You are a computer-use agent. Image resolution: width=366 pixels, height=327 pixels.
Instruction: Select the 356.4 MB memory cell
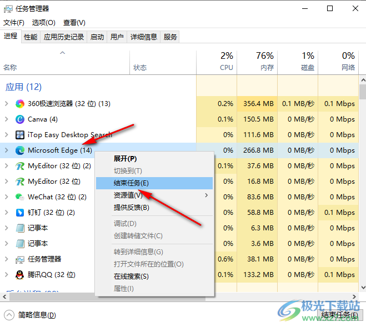point(258,104)
